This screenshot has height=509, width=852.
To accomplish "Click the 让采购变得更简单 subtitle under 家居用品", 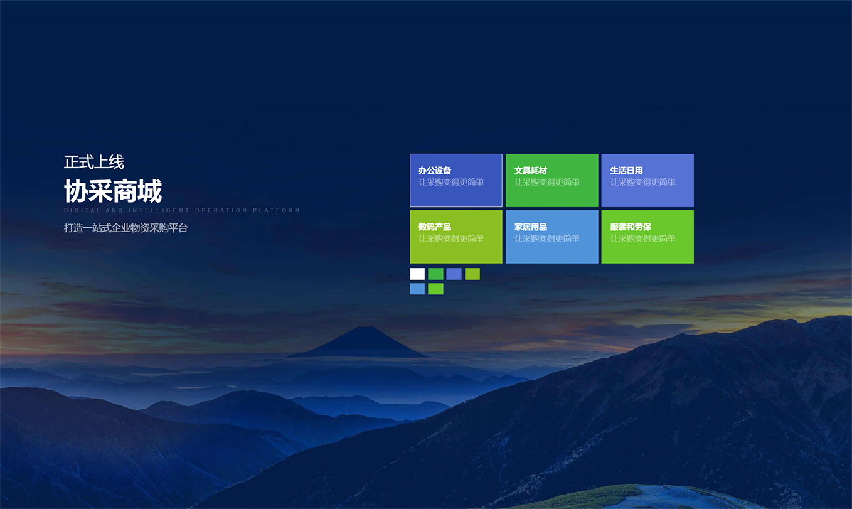I will tap(547, 238).
